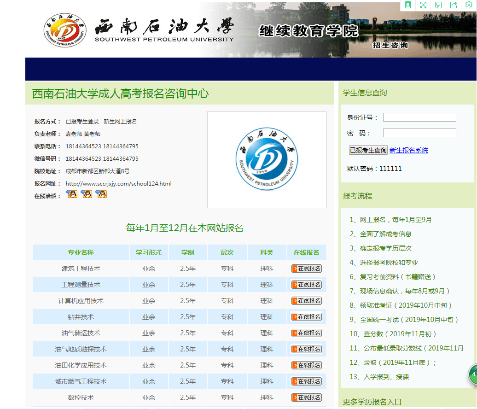
Task: Click the 学制 column header
Action: coord(188,252)
